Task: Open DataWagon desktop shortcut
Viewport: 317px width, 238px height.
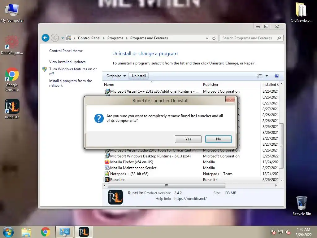Action: pos(12,45)
